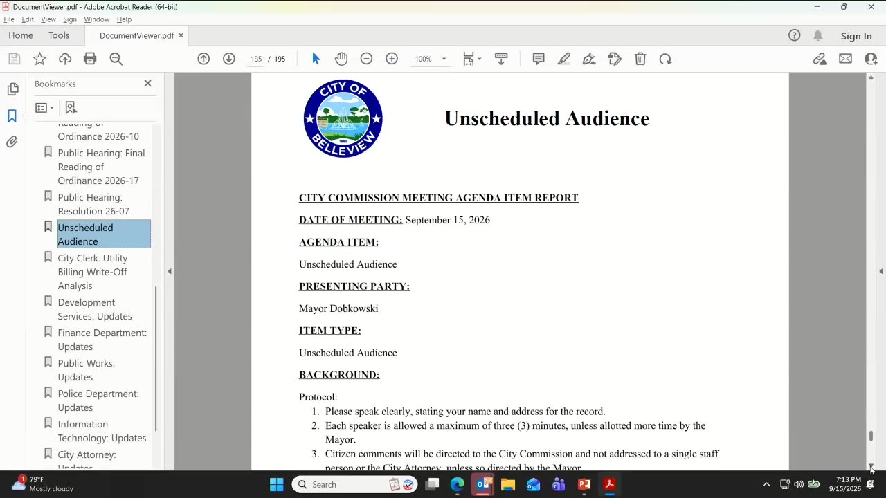The width and height of the screenshot is (886, 498).
Task: Expand the bookmark options list dropdown
Action: tap(44, 108)
